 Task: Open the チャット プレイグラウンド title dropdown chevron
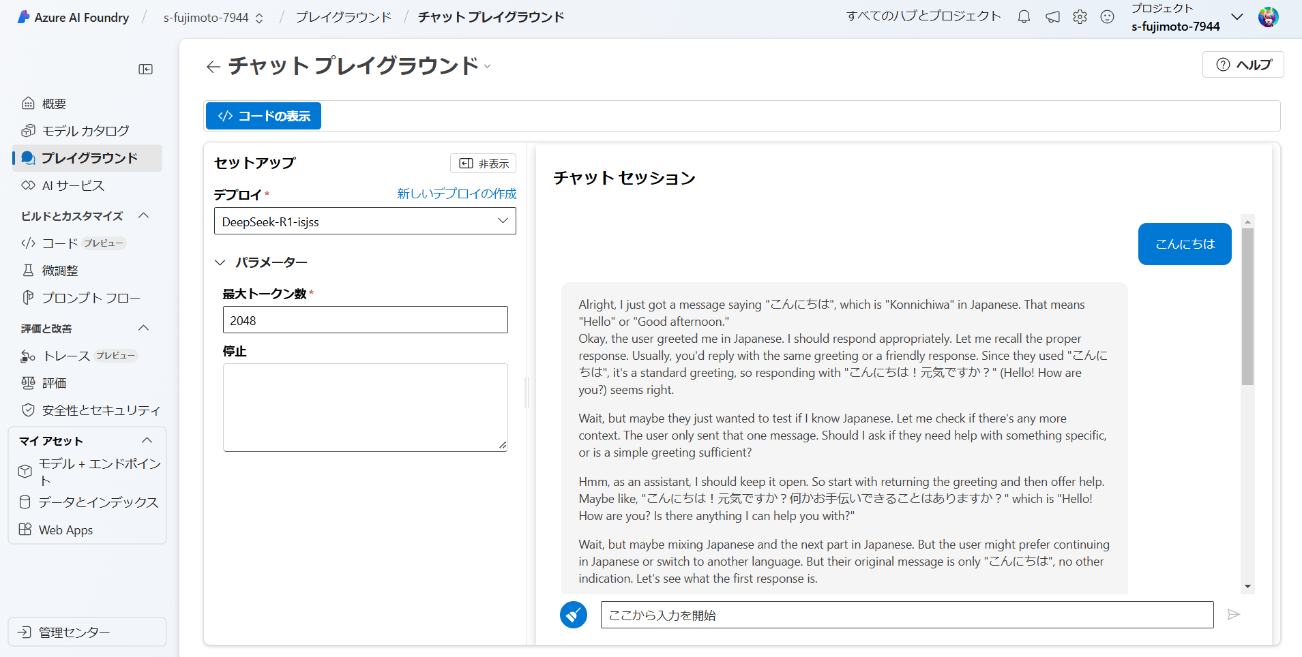tap(488, 66)
